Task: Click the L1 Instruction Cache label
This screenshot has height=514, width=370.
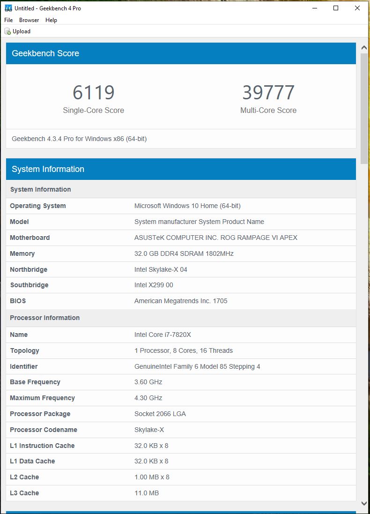Action: pos(42,446)
